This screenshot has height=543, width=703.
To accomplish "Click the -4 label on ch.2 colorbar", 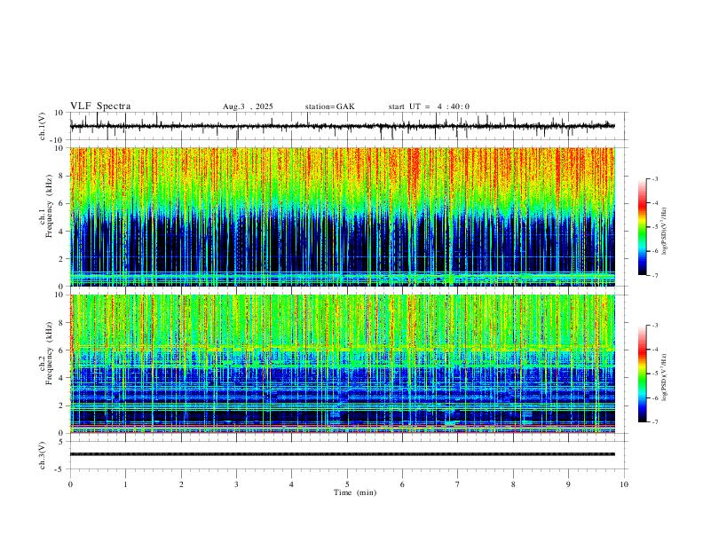I will [654, 350].
